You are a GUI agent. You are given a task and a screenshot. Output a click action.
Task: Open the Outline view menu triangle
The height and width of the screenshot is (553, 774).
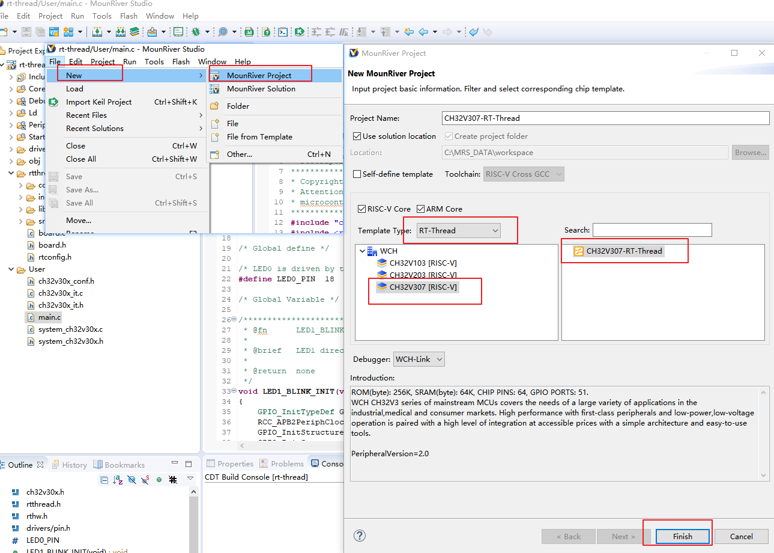tap(190, 479)
